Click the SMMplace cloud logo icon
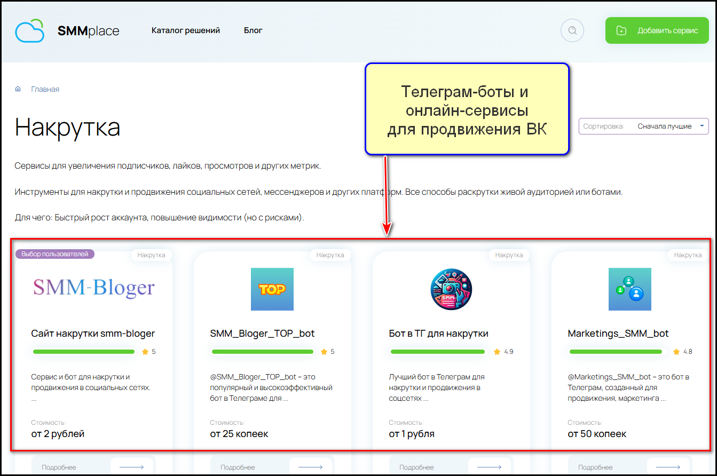The image size is (717, 476). click(x=30, y=31)
